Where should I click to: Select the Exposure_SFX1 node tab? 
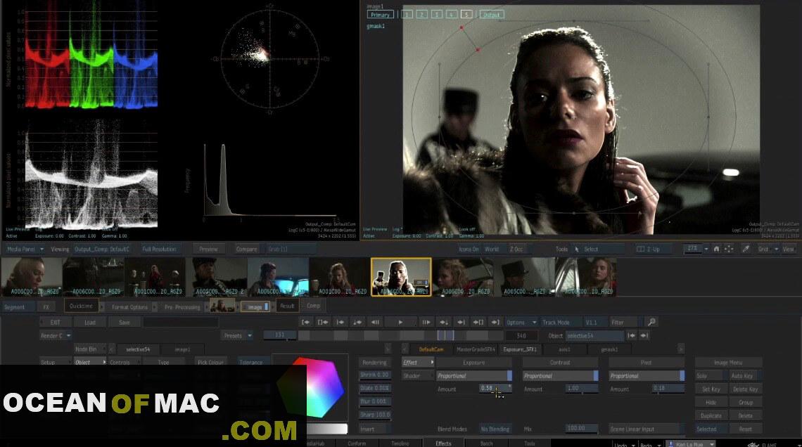click(x=520, y=349)
